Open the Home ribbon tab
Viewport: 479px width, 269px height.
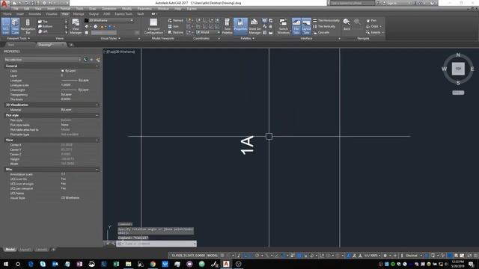click(x=7, y=14)
